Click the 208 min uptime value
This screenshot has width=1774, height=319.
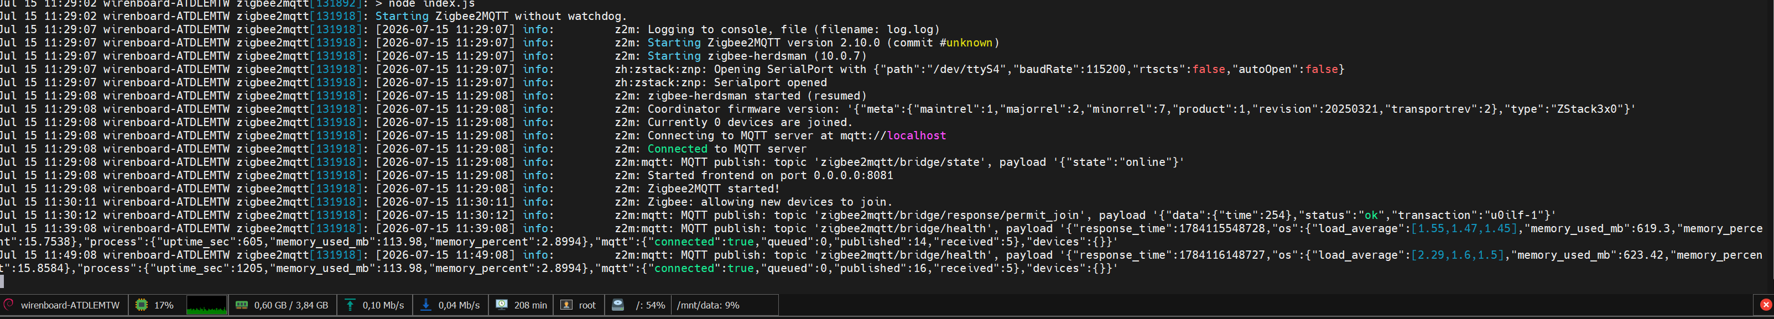[530, 305]
